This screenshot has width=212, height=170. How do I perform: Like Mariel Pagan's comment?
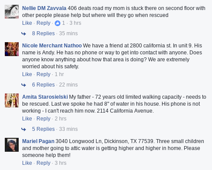pyautogui.click(x=27, y=163)
